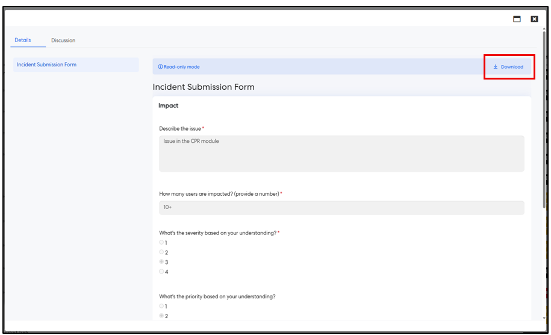Select priority option 1
Viewport: 551px width, 335px height.
coord(161,306)
